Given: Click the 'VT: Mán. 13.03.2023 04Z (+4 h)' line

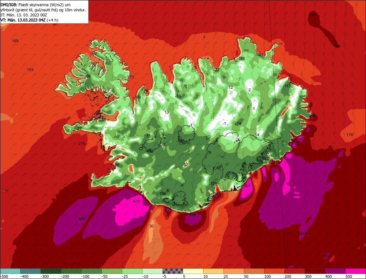Looking at the screenshot, I should pos(29,20).
